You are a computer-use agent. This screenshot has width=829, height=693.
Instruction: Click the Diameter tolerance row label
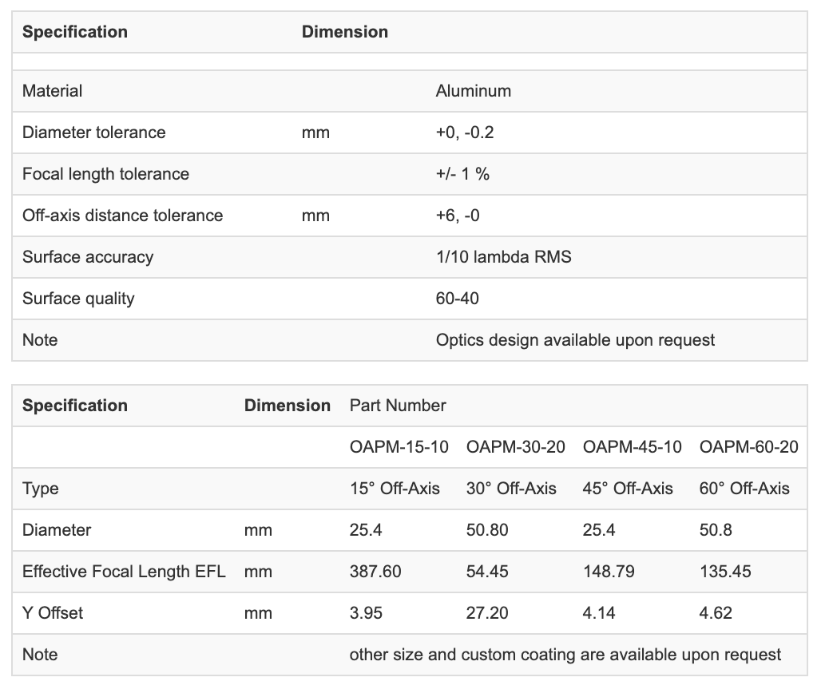(94, 133)
